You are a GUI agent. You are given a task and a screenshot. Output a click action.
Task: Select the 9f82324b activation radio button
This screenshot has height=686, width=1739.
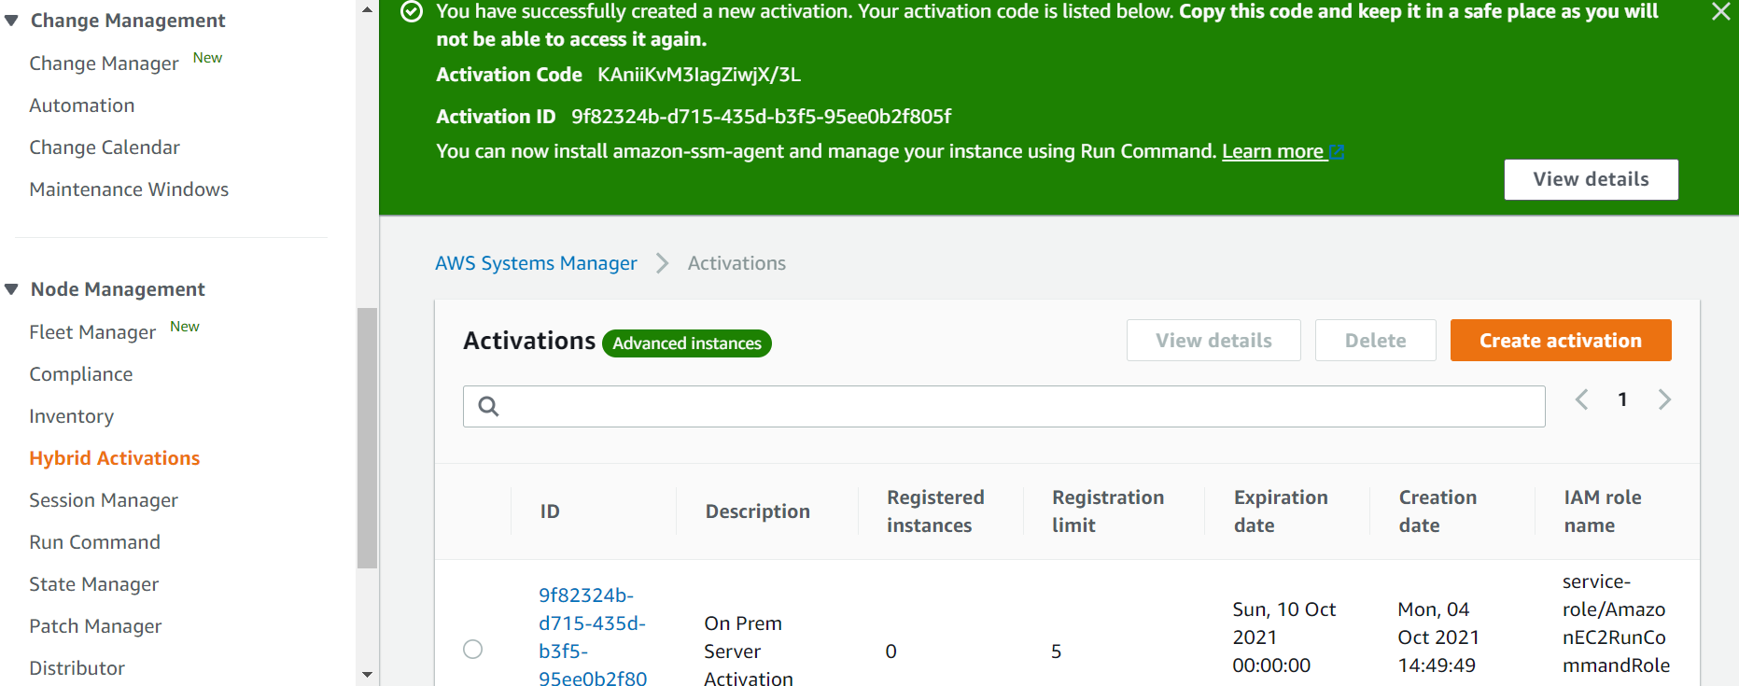pyautogui.click(x=473, y=649)
